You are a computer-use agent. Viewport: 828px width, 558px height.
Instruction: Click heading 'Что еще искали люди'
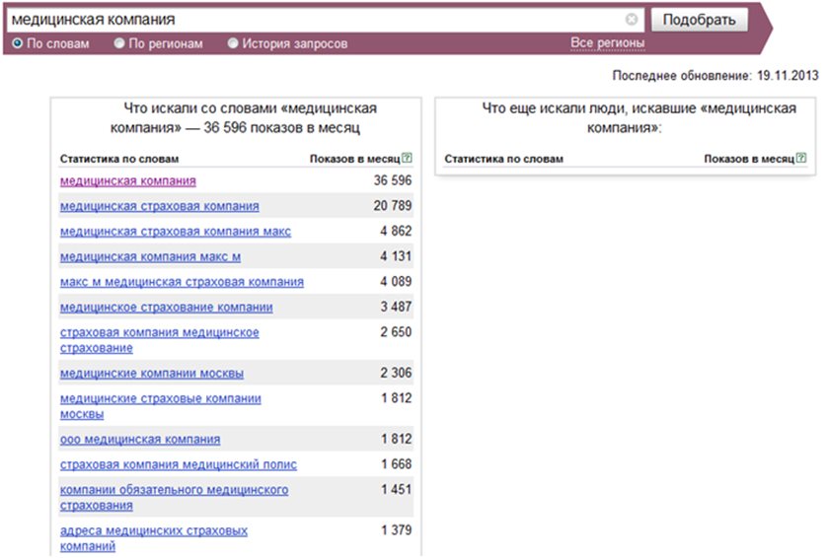click(x=639, y=118)
